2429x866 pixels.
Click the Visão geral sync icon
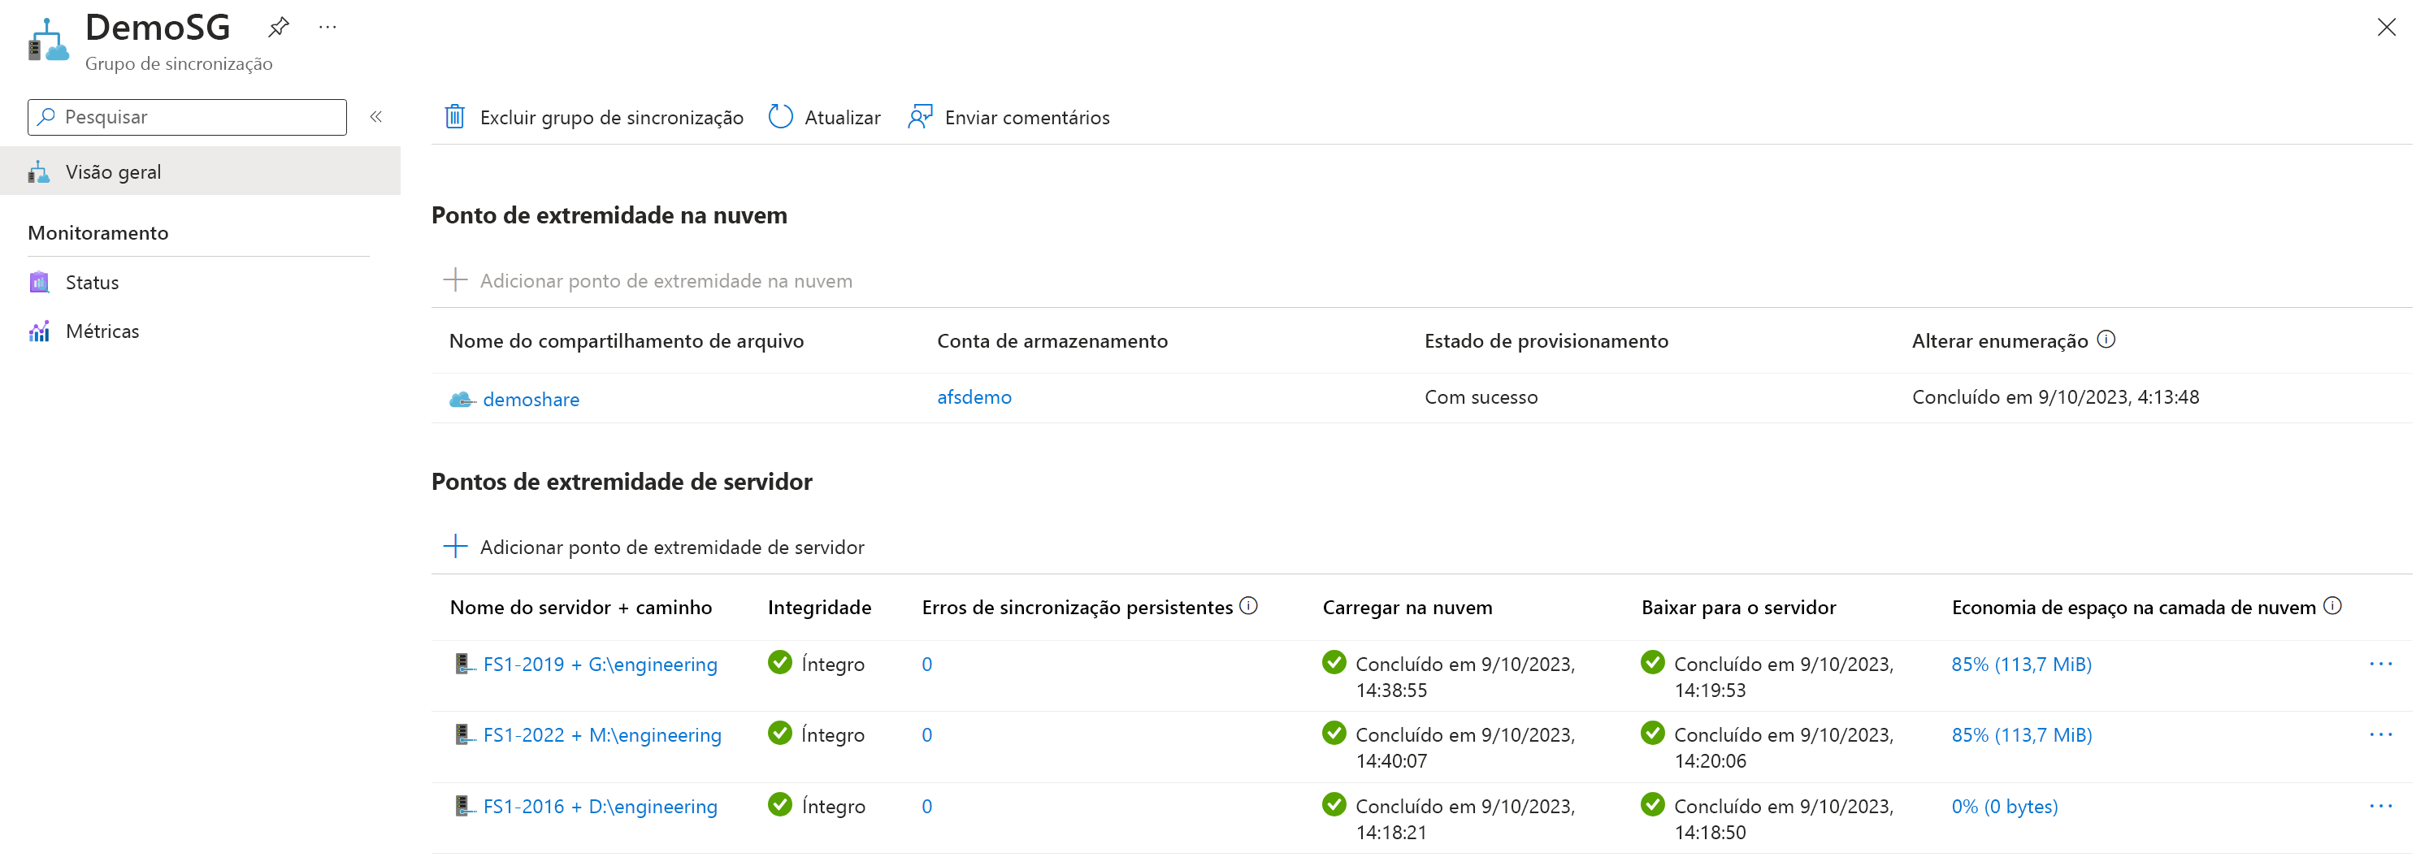pyautogui.click(x=39, y=171)
